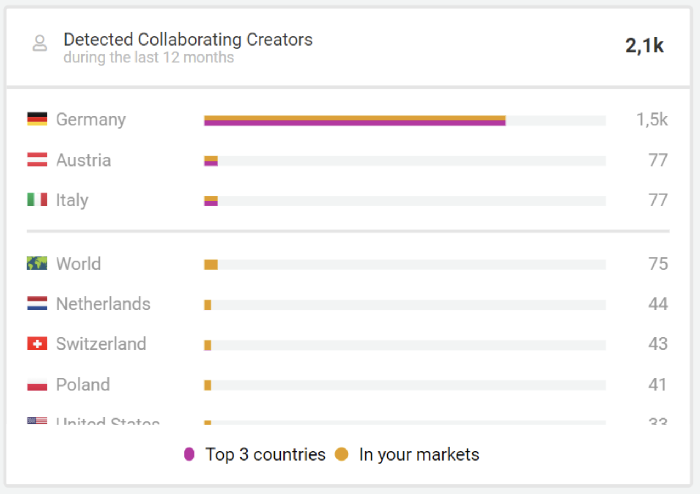700x494 pixels.
Task: Select the Germany country label
Action: (x=91, y=119)
